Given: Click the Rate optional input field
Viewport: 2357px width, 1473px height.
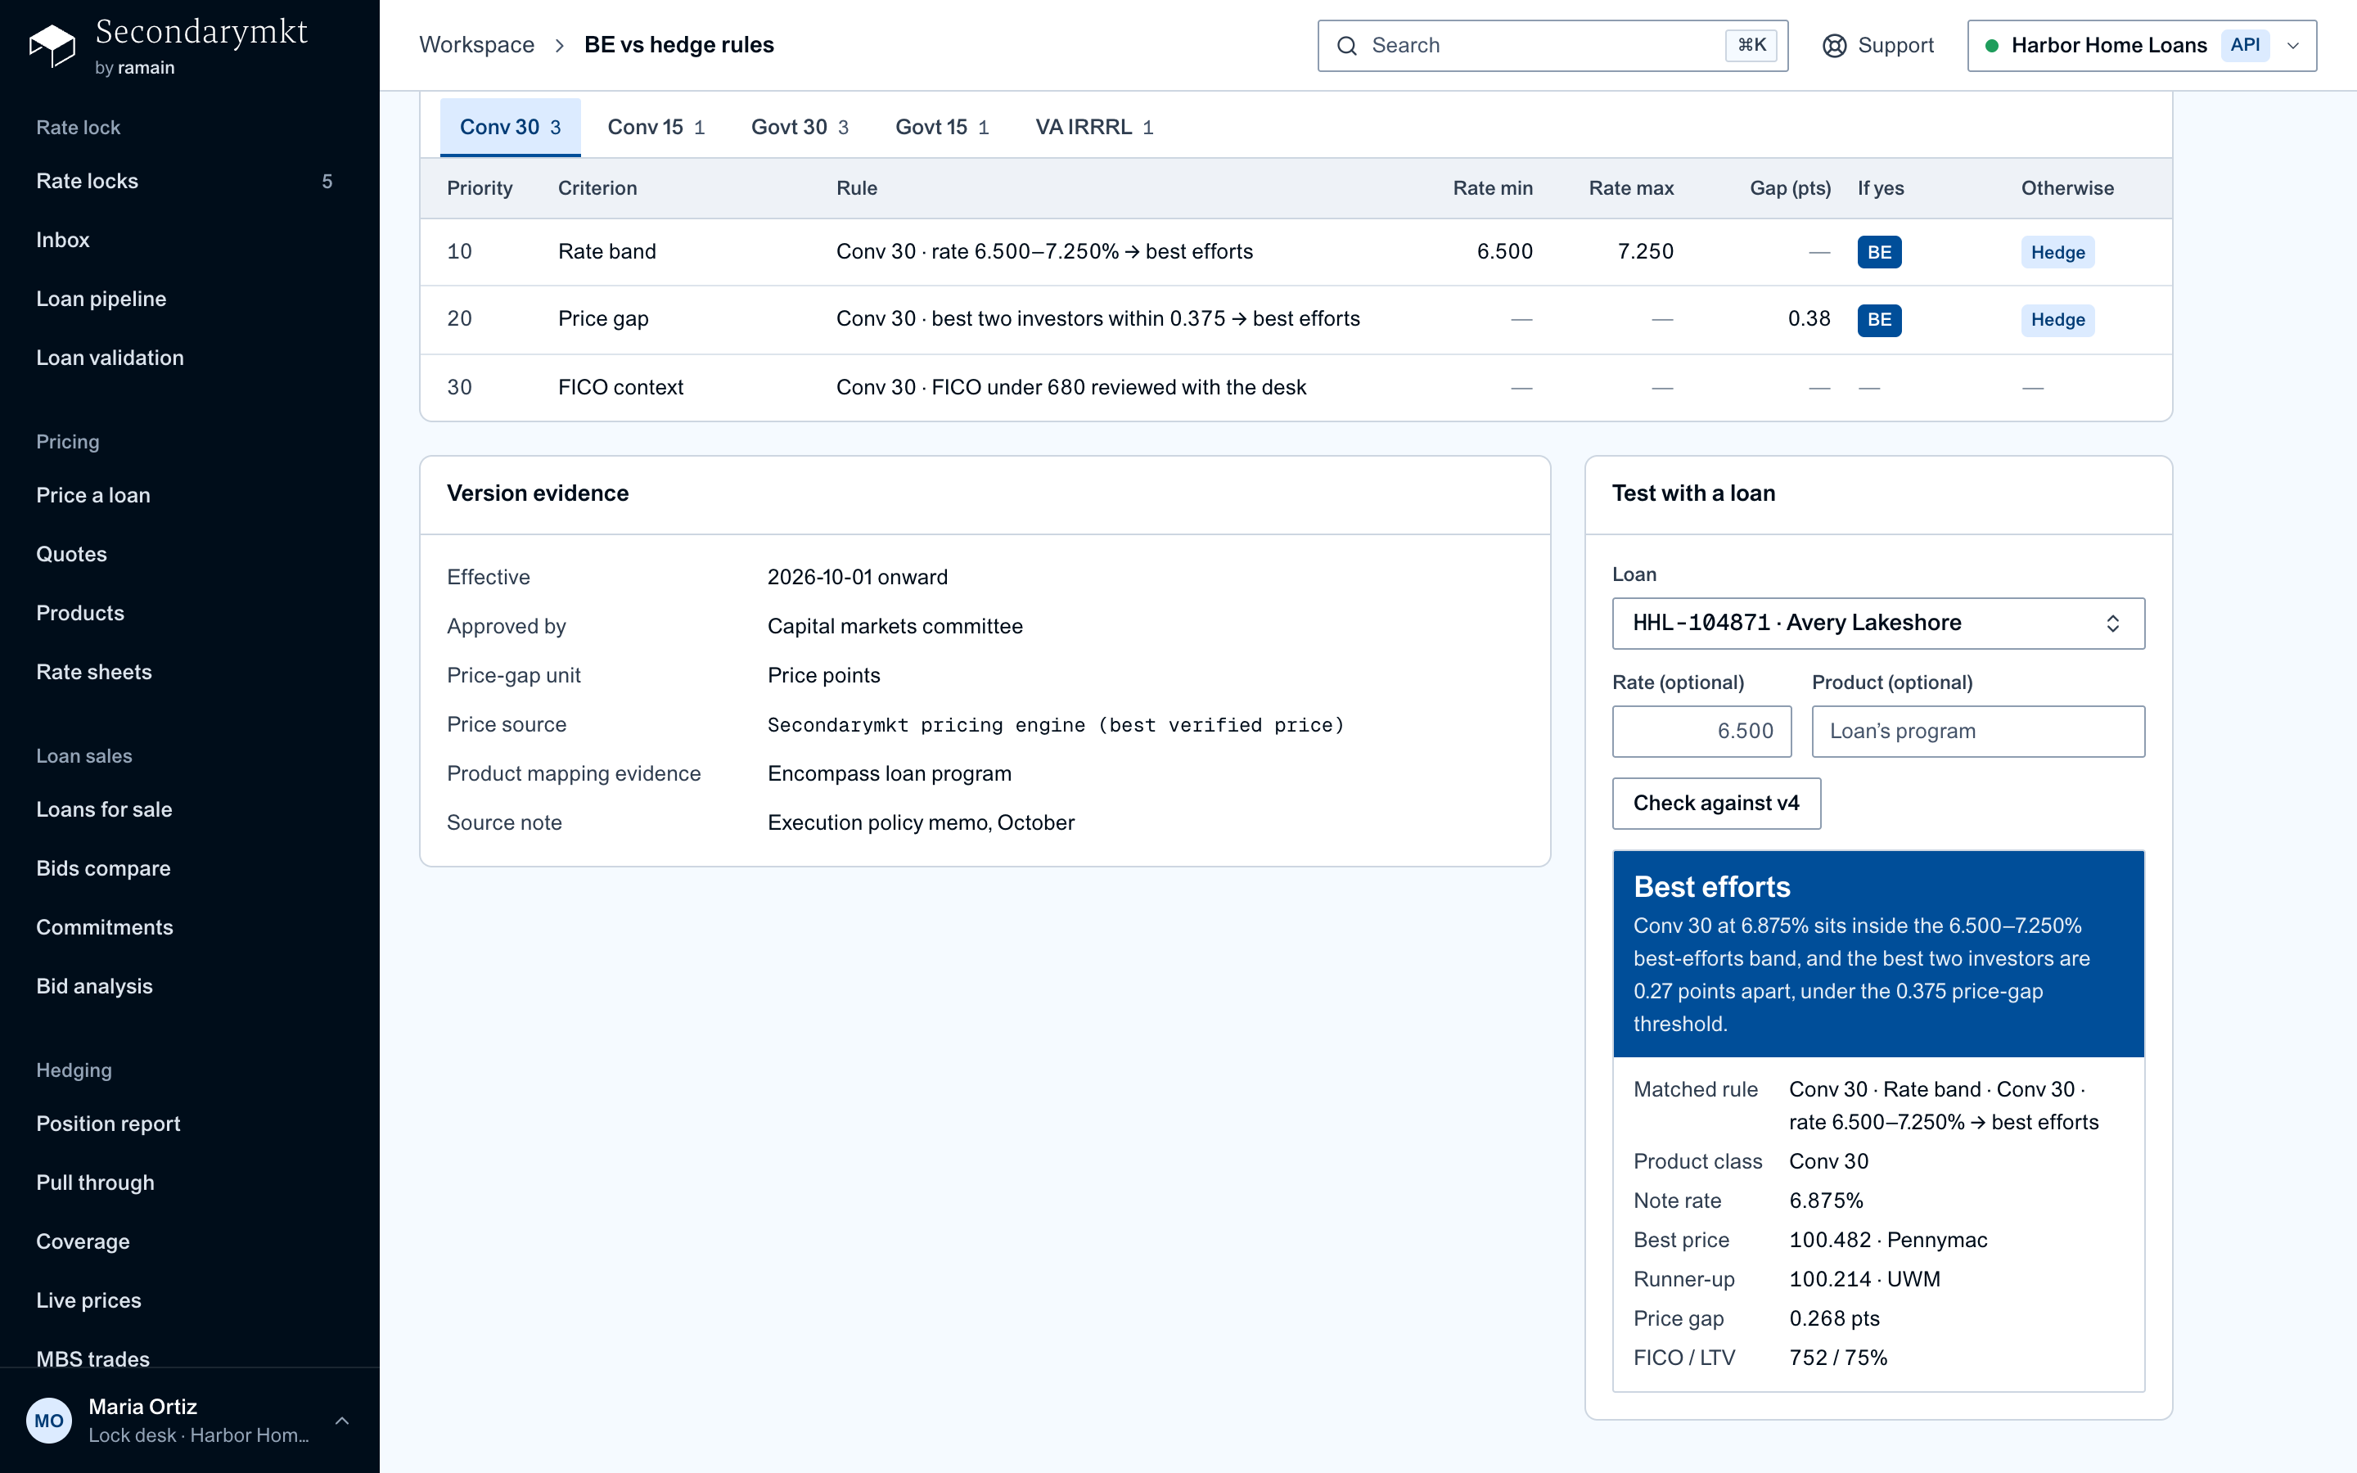Looking at the screenshot, I should click(x=1701, y=732).
